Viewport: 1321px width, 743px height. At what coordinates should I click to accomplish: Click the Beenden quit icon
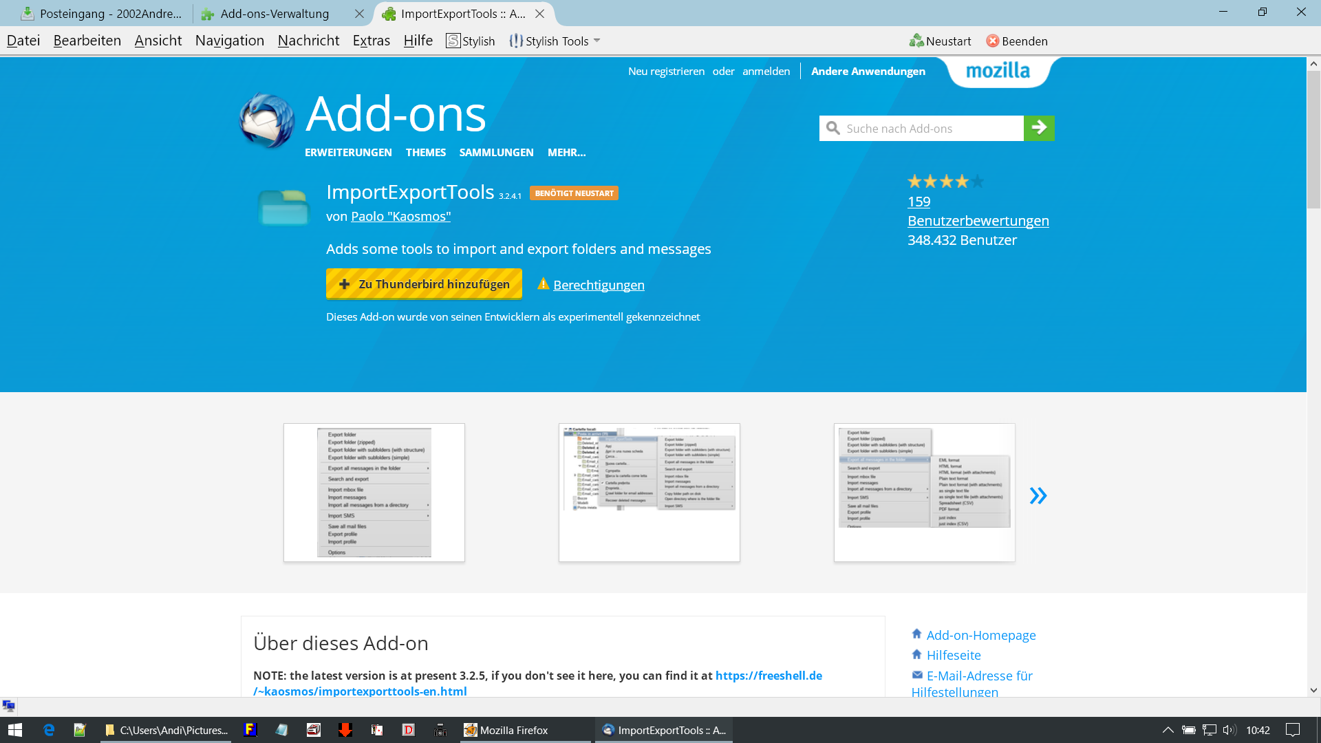[992, 41]
